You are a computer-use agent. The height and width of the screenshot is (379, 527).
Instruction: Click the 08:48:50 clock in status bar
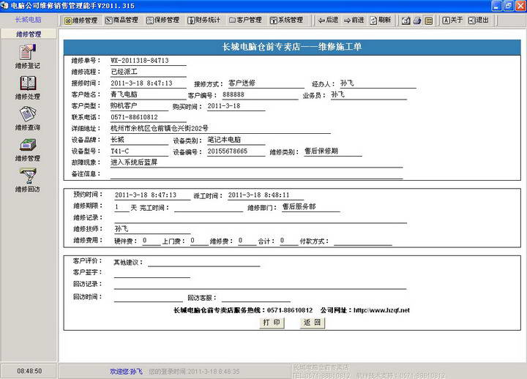point(29,371)
